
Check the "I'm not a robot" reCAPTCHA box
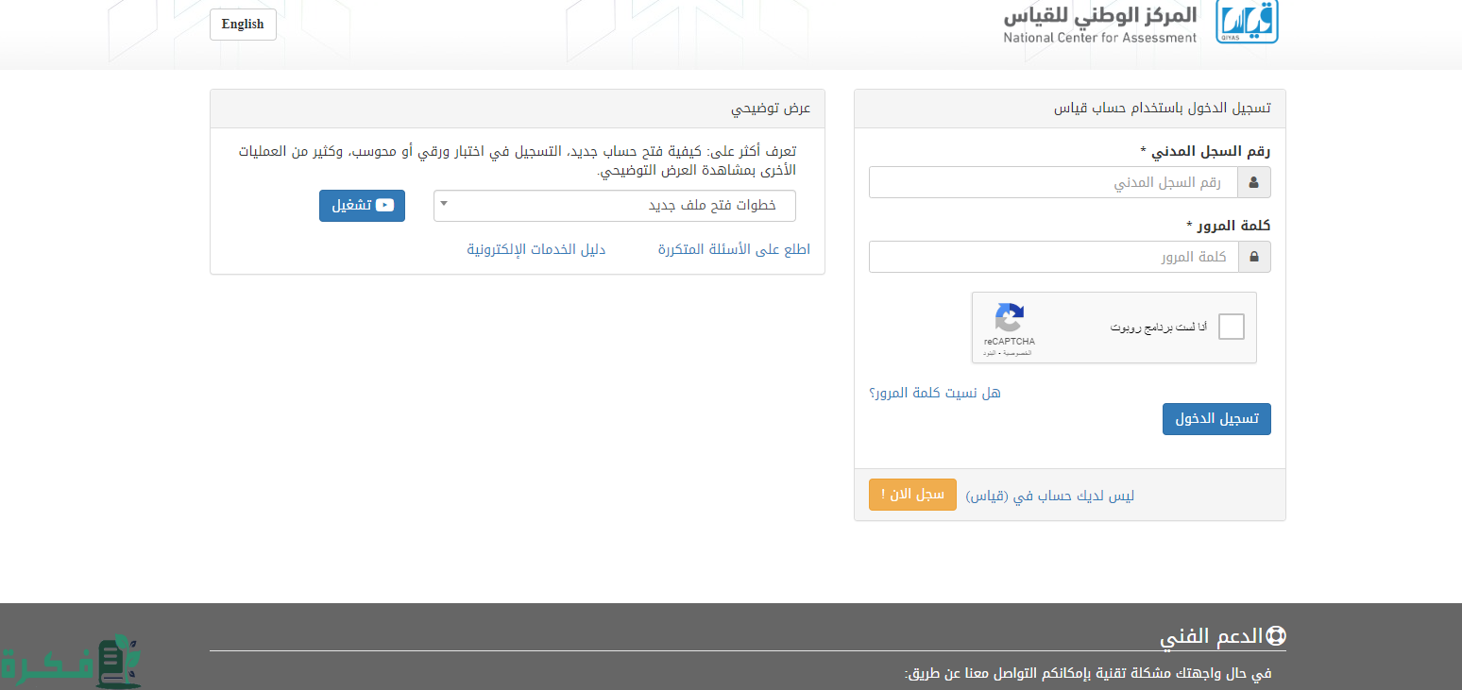pyautogui.click(x=1231, y=328)
